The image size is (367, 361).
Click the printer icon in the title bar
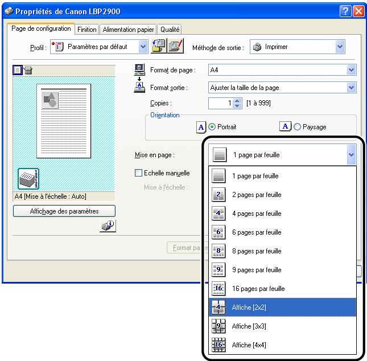tap(9, 11)
